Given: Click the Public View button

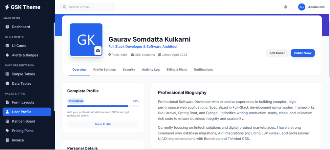Looking at the screenshot, I should [x=303, y=53].
